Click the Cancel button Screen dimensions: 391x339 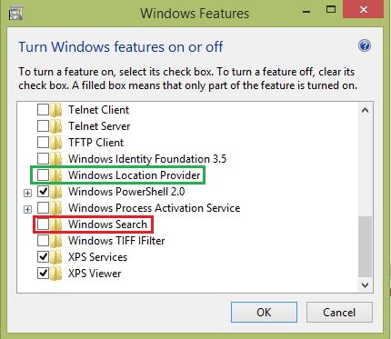(339, 313)
